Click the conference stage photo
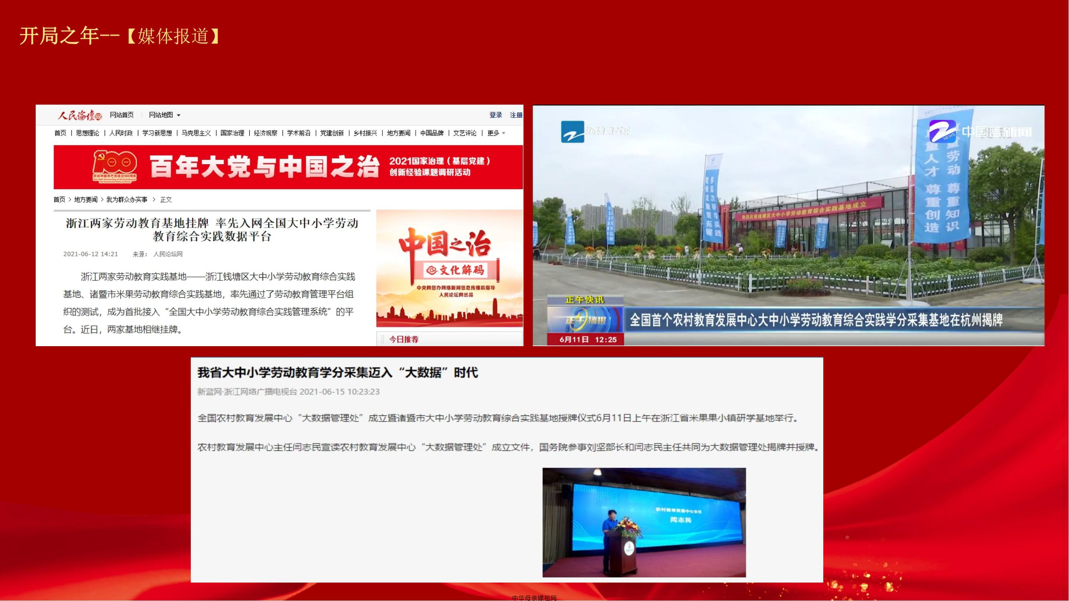1069x601 pixels. click(x=644, y=522)
